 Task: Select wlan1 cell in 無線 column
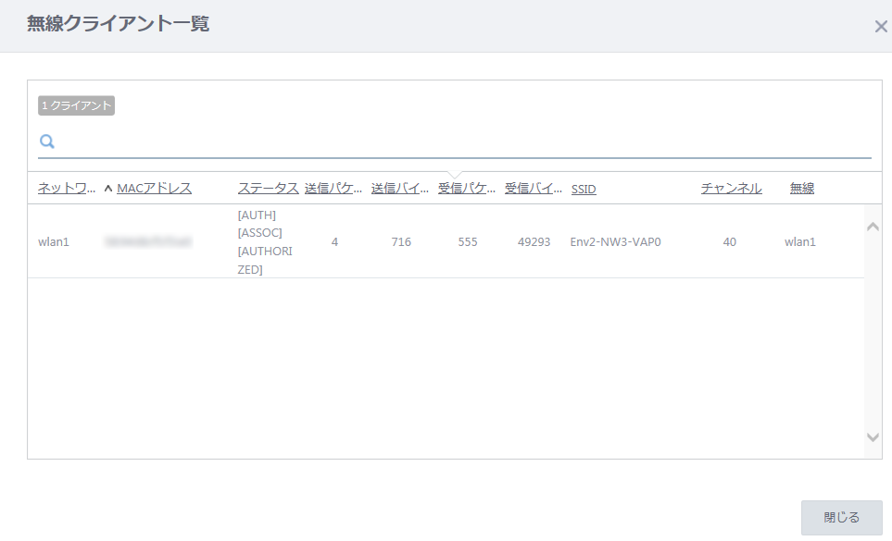coord(800,242)
